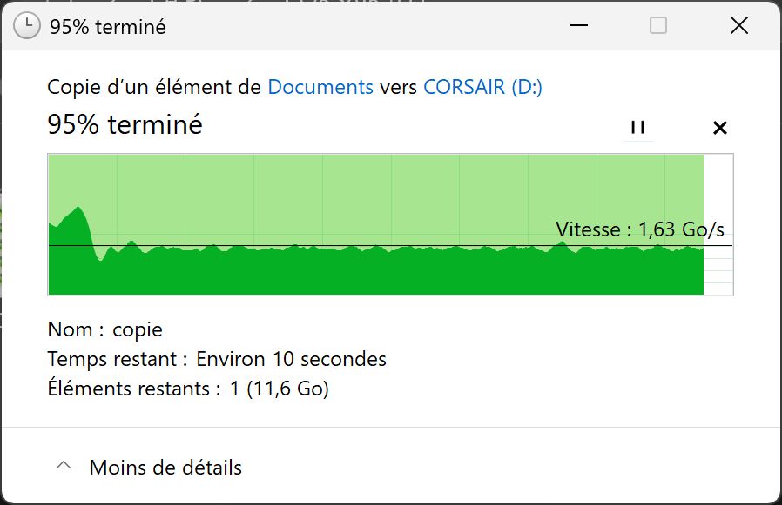Click the large '95% terminé' heading
782x505 pixels.
125,125
